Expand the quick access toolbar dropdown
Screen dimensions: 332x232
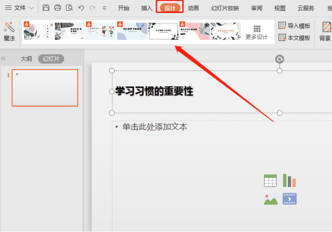point(104,8)
